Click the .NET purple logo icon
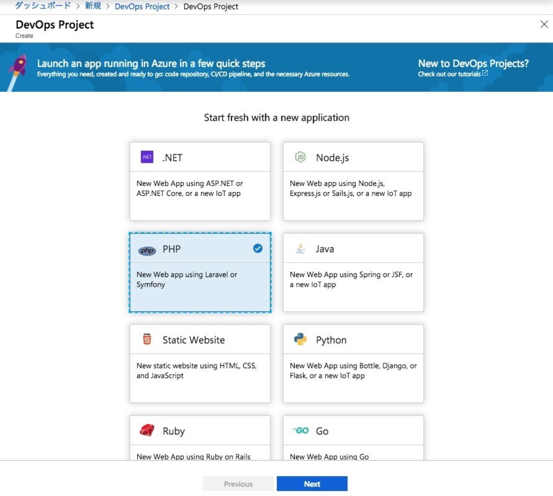Screen dimensions: 553x496 [x=147, y=157]
